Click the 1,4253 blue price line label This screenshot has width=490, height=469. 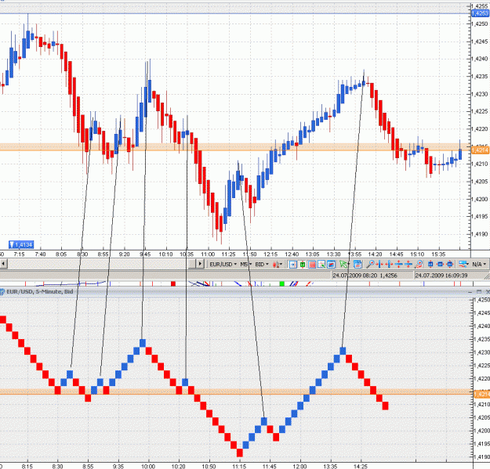[481, 13]
